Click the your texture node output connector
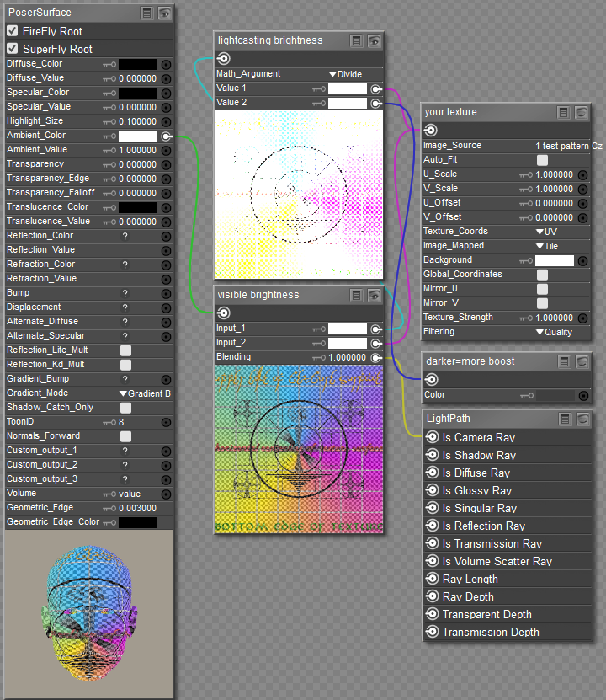Viewport: 606px width, 700px height. (431, 130)
